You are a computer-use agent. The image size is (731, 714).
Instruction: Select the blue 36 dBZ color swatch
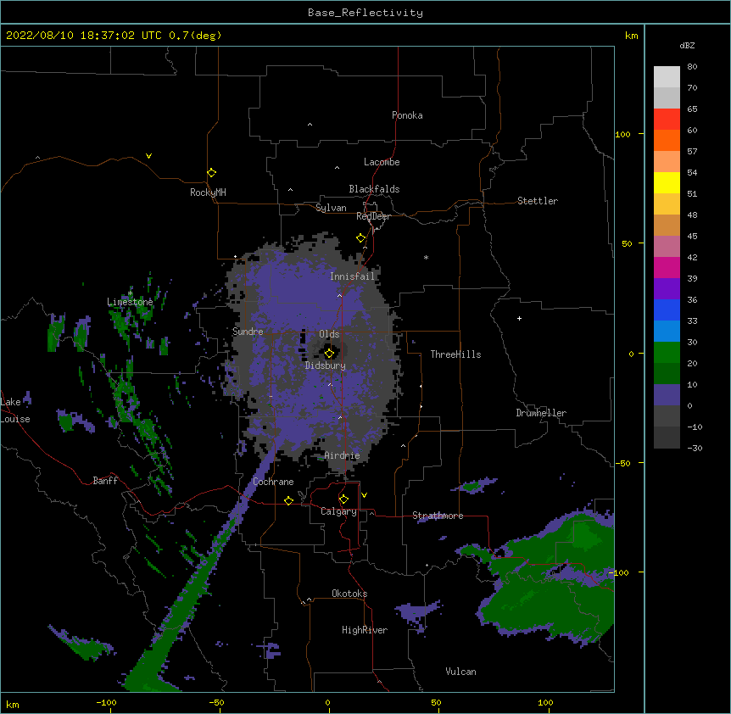coord(667,310)
